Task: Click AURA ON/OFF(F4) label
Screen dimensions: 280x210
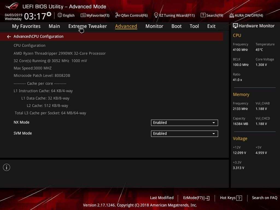Action: [x=249, y=15]
